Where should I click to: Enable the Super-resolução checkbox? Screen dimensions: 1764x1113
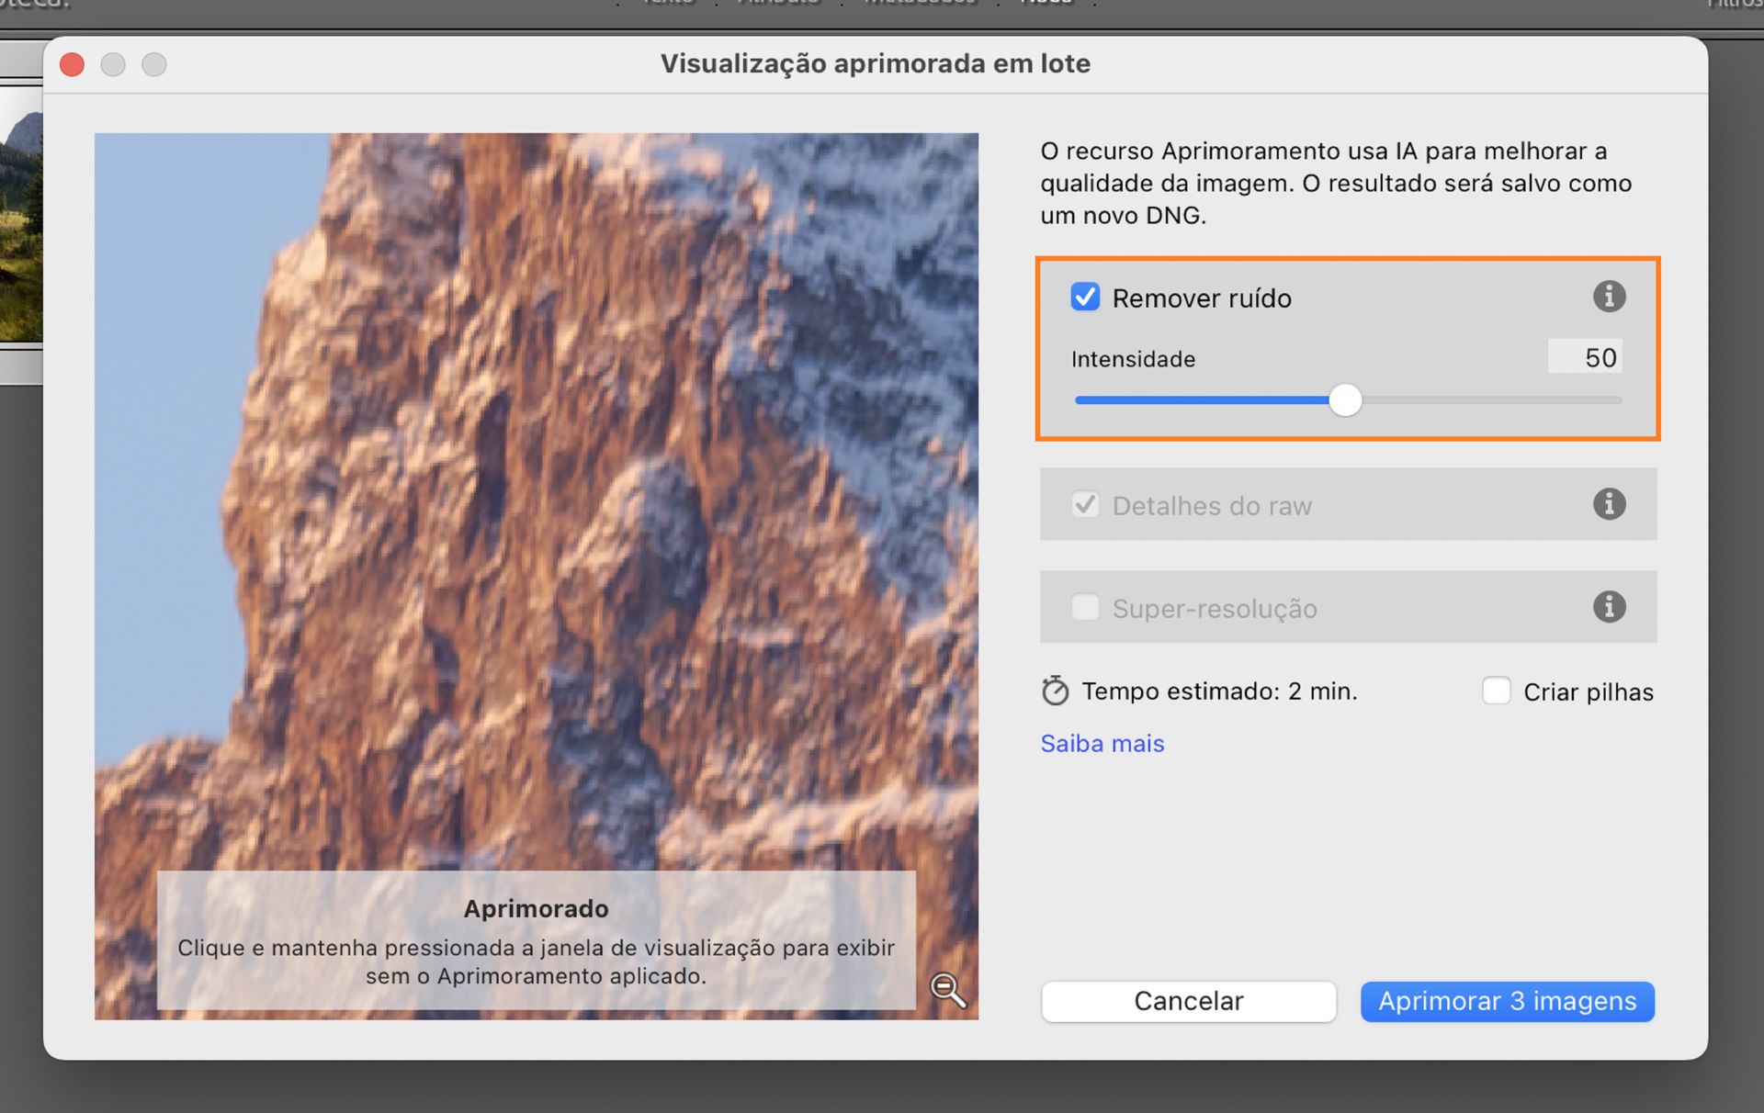click(x=1085, y=607)
